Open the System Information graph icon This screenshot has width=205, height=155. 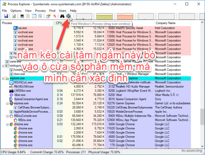point(22,16)
